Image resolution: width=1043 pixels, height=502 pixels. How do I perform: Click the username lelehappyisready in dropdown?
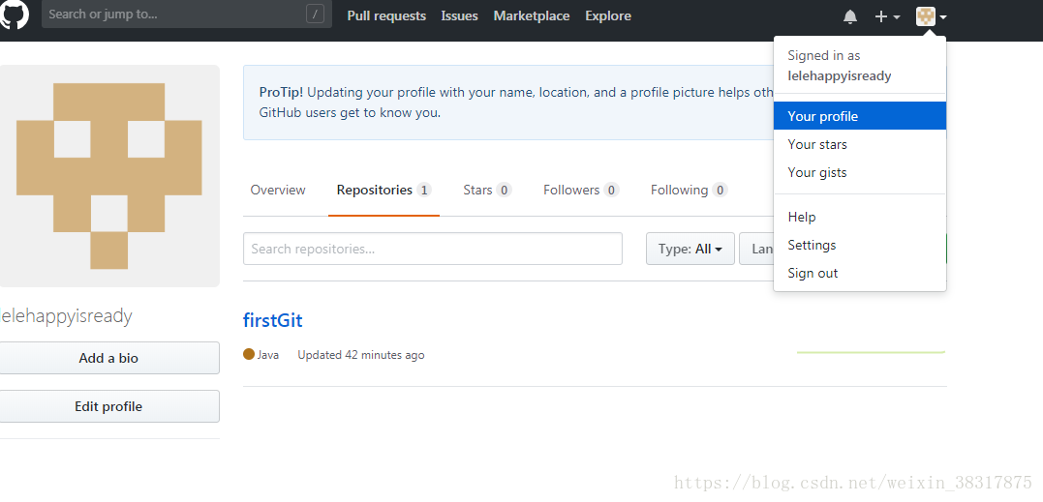(x=840, y=75)
